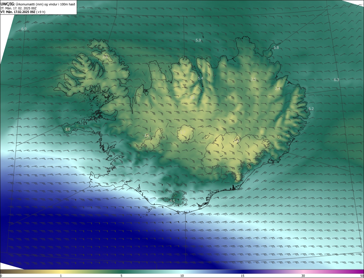364x278 pixels.
Task: Click the dark blue colorbar segment above 15
Action: coord(243,271)
